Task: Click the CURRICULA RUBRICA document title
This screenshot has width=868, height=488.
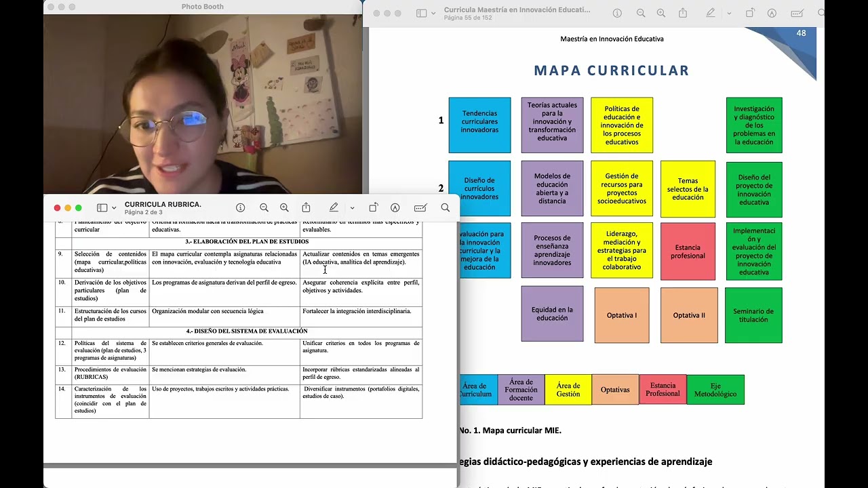Action: click(163, 204)
